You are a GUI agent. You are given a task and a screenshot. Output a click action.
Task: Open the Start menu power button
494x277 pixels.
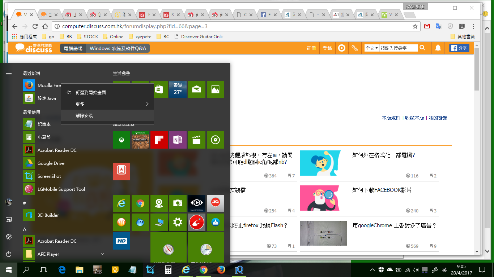point(9,254)
